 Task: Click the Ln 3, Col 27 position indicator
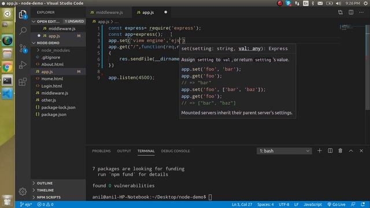pyautogui.click(x=242, y=205)
